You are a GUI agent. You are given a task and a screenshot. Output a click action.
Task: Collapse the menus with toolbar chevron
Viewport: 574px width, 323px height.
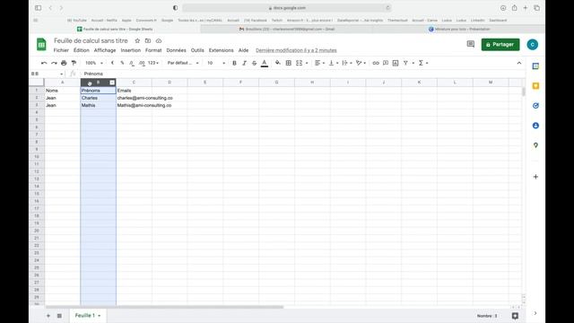519,63
